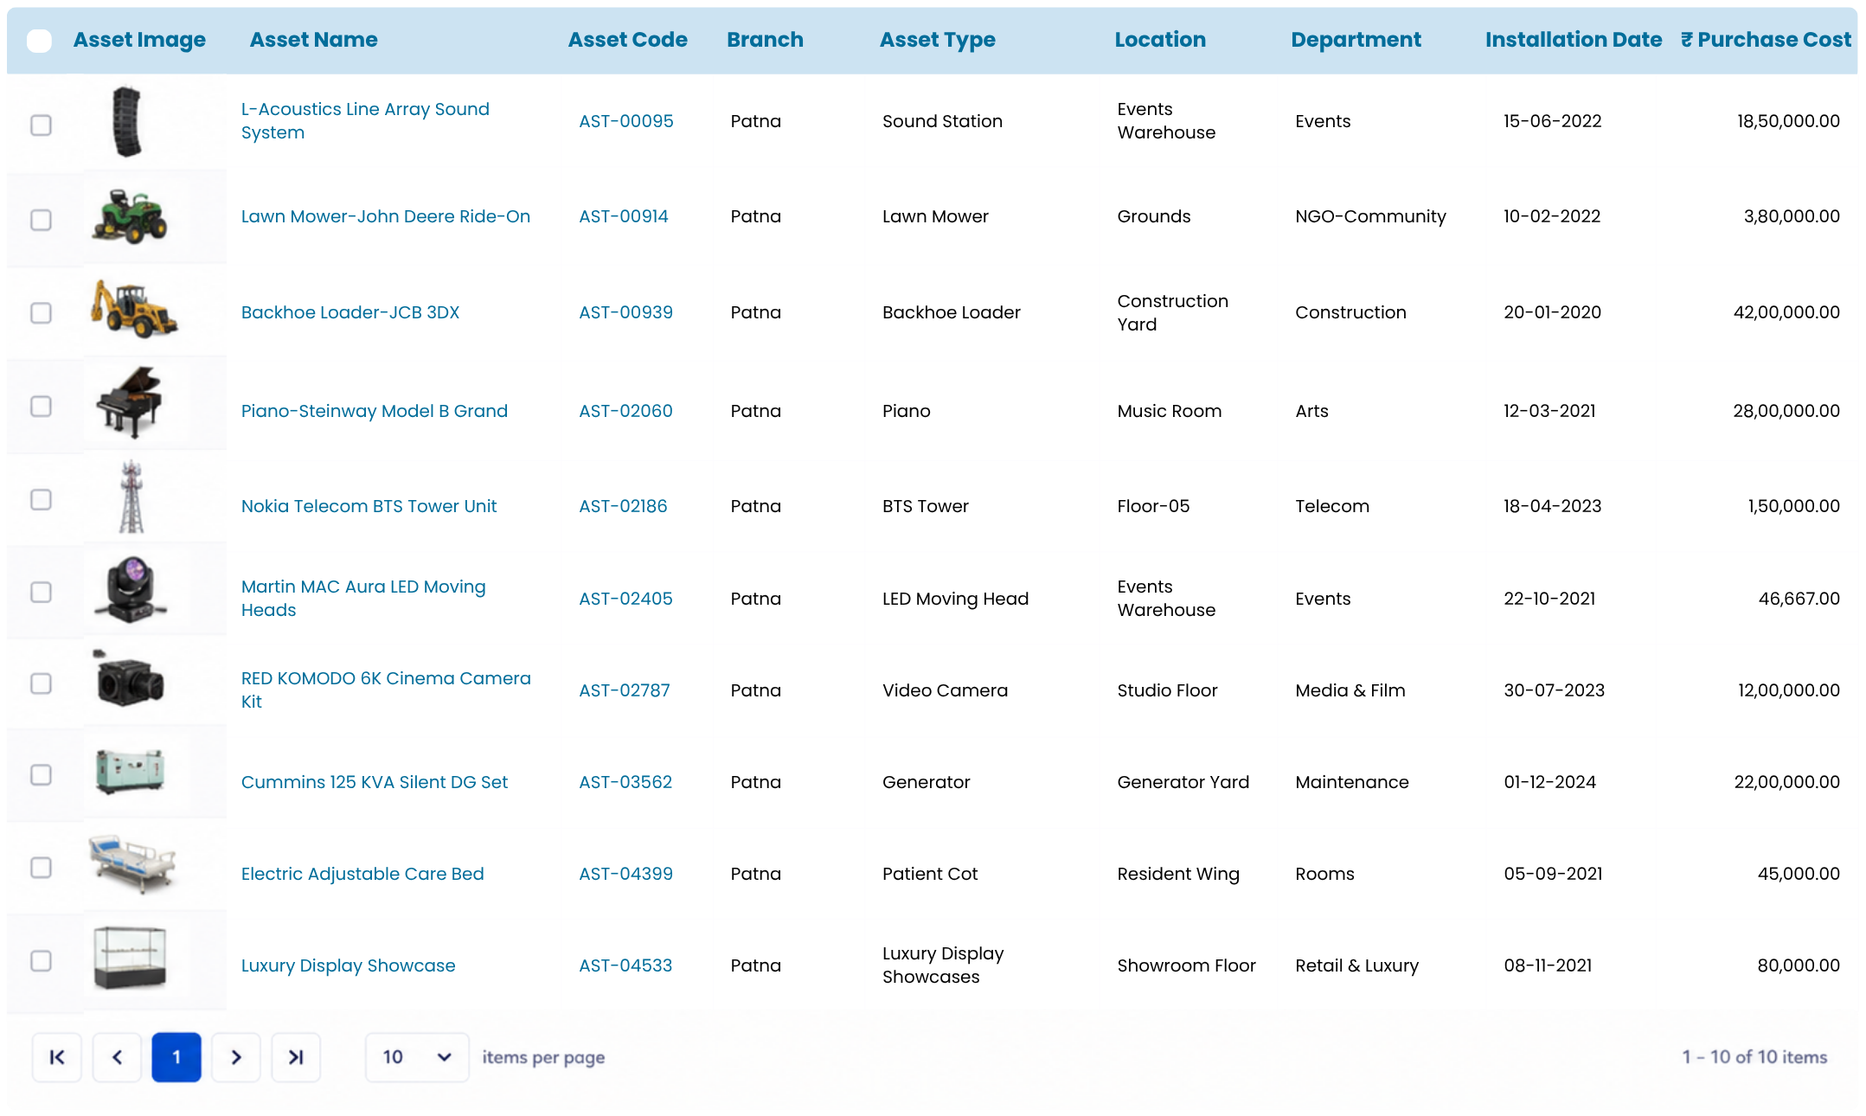Viewport: 1866px width, 1116px height.
Task: Select page number 1 button
Action: (x=176, y=1056)
